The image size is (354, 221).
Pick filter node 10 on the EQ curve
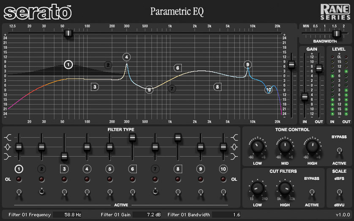tap(269, 90)
